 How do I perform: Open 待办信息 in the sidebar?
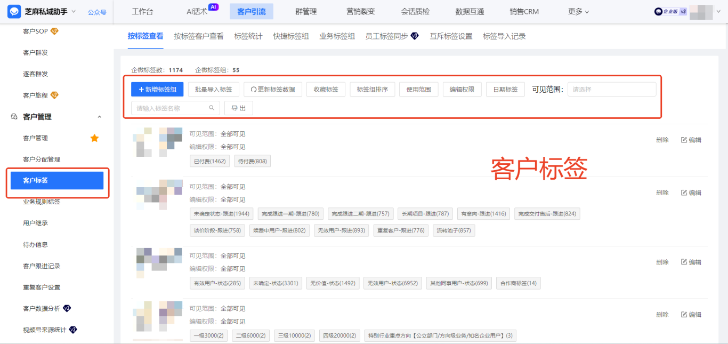point(35,245)
